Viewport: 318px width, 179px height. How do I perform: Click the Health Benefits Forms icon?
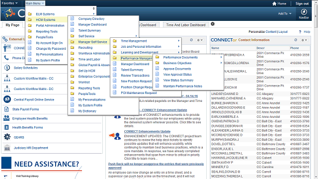pos(6,127)
